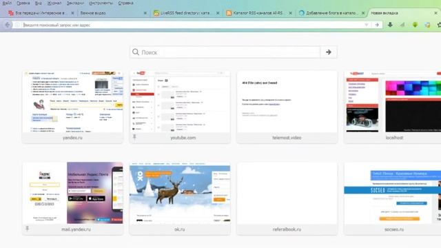Click the grey send icon in toolbar
Screen dimensions: 441x248
402,25
